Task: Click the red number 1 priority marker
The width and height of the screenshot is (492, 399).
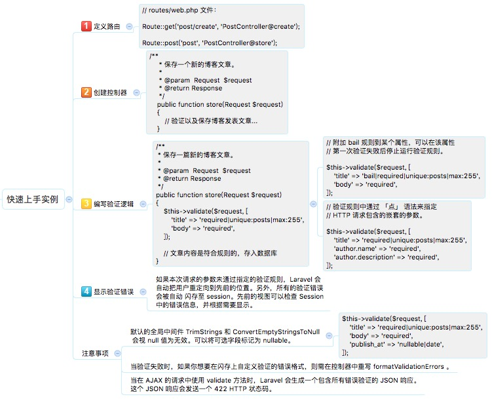Action: (86, 26)
